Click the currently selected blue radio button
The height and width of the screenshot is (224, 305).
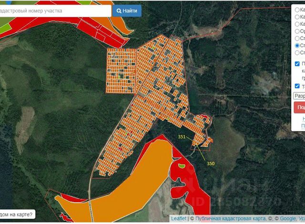coord(297,45)
